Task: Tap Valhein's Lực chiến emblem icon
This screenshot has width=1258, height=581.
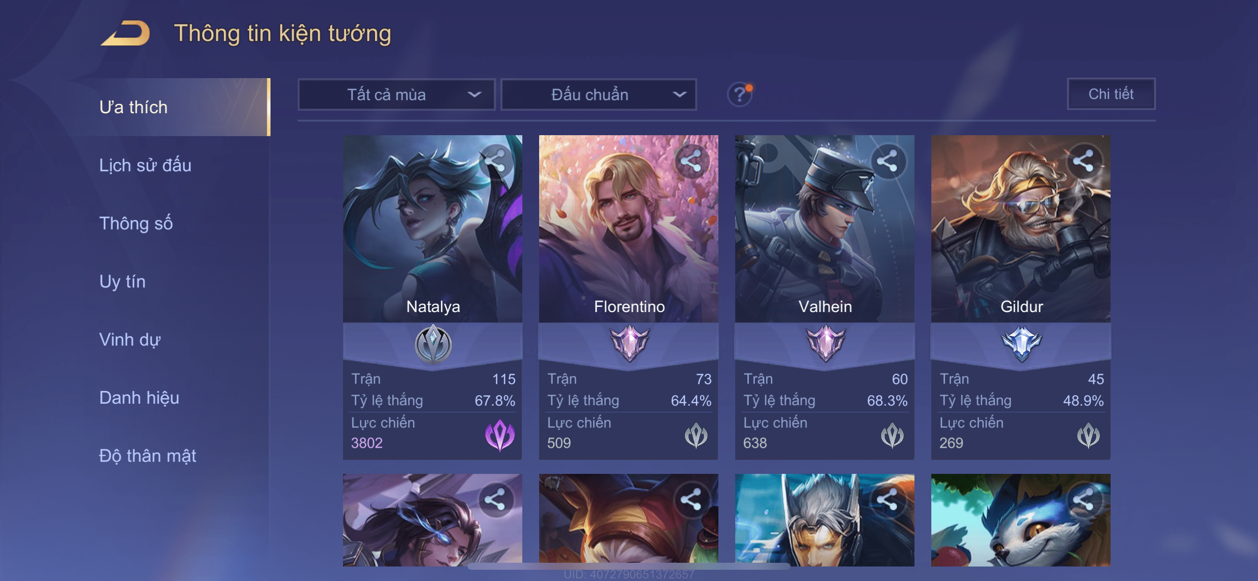Action: click(892, 436)
